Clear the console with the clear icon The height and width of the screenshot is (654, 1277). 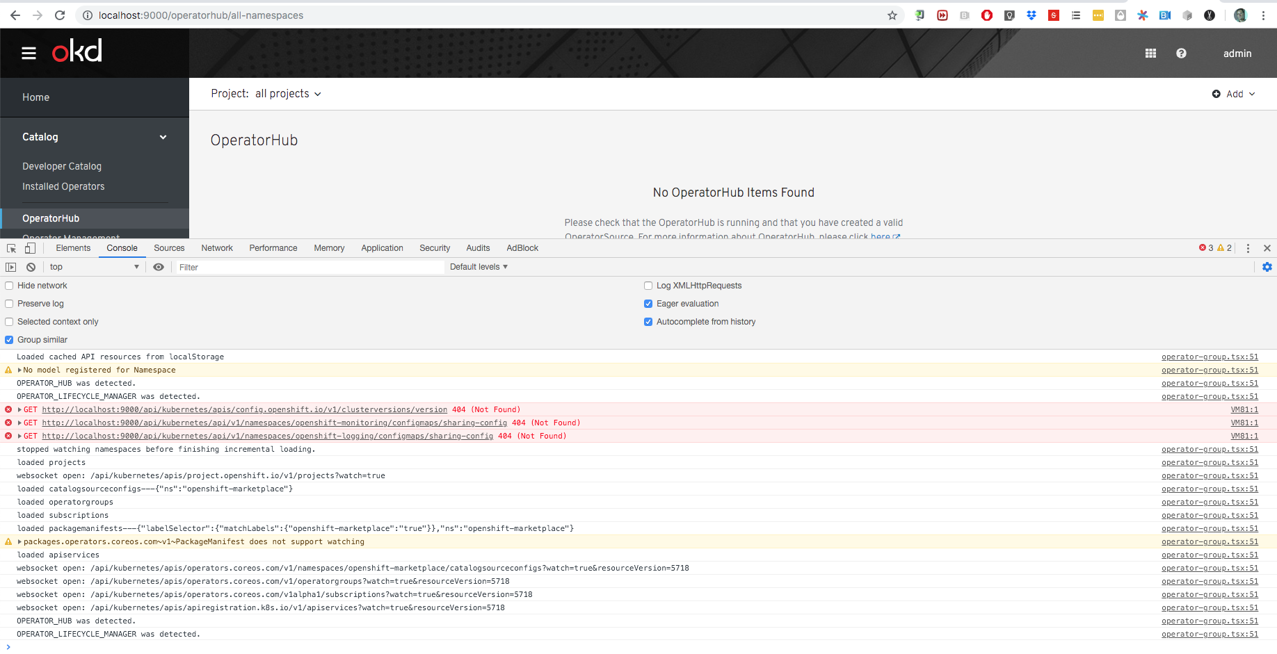point(31,267)
